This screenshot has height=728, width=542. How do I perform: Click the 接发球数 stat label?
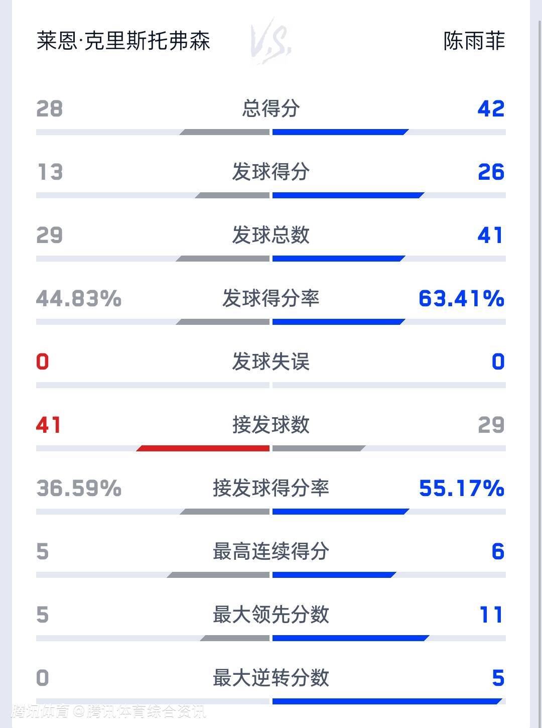coord(271,425)
